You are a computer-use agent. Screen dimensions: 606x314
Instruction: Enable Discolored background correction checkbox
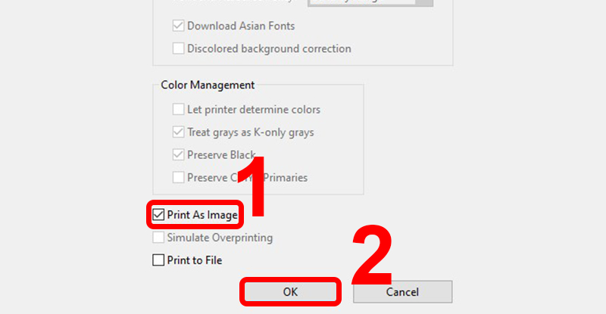pos(178,48)
